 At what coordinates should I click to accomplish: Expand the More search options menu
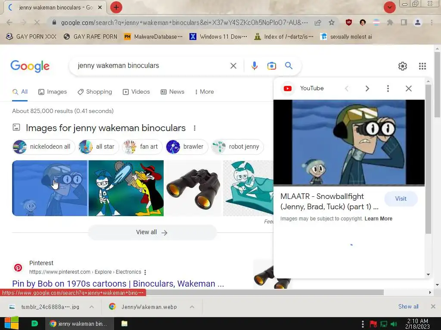coord(204,92)
